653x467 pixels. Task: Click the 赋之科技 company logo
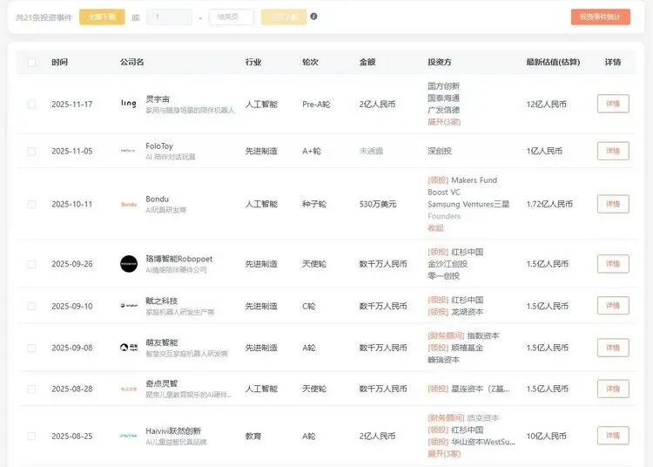coord(129,306)
